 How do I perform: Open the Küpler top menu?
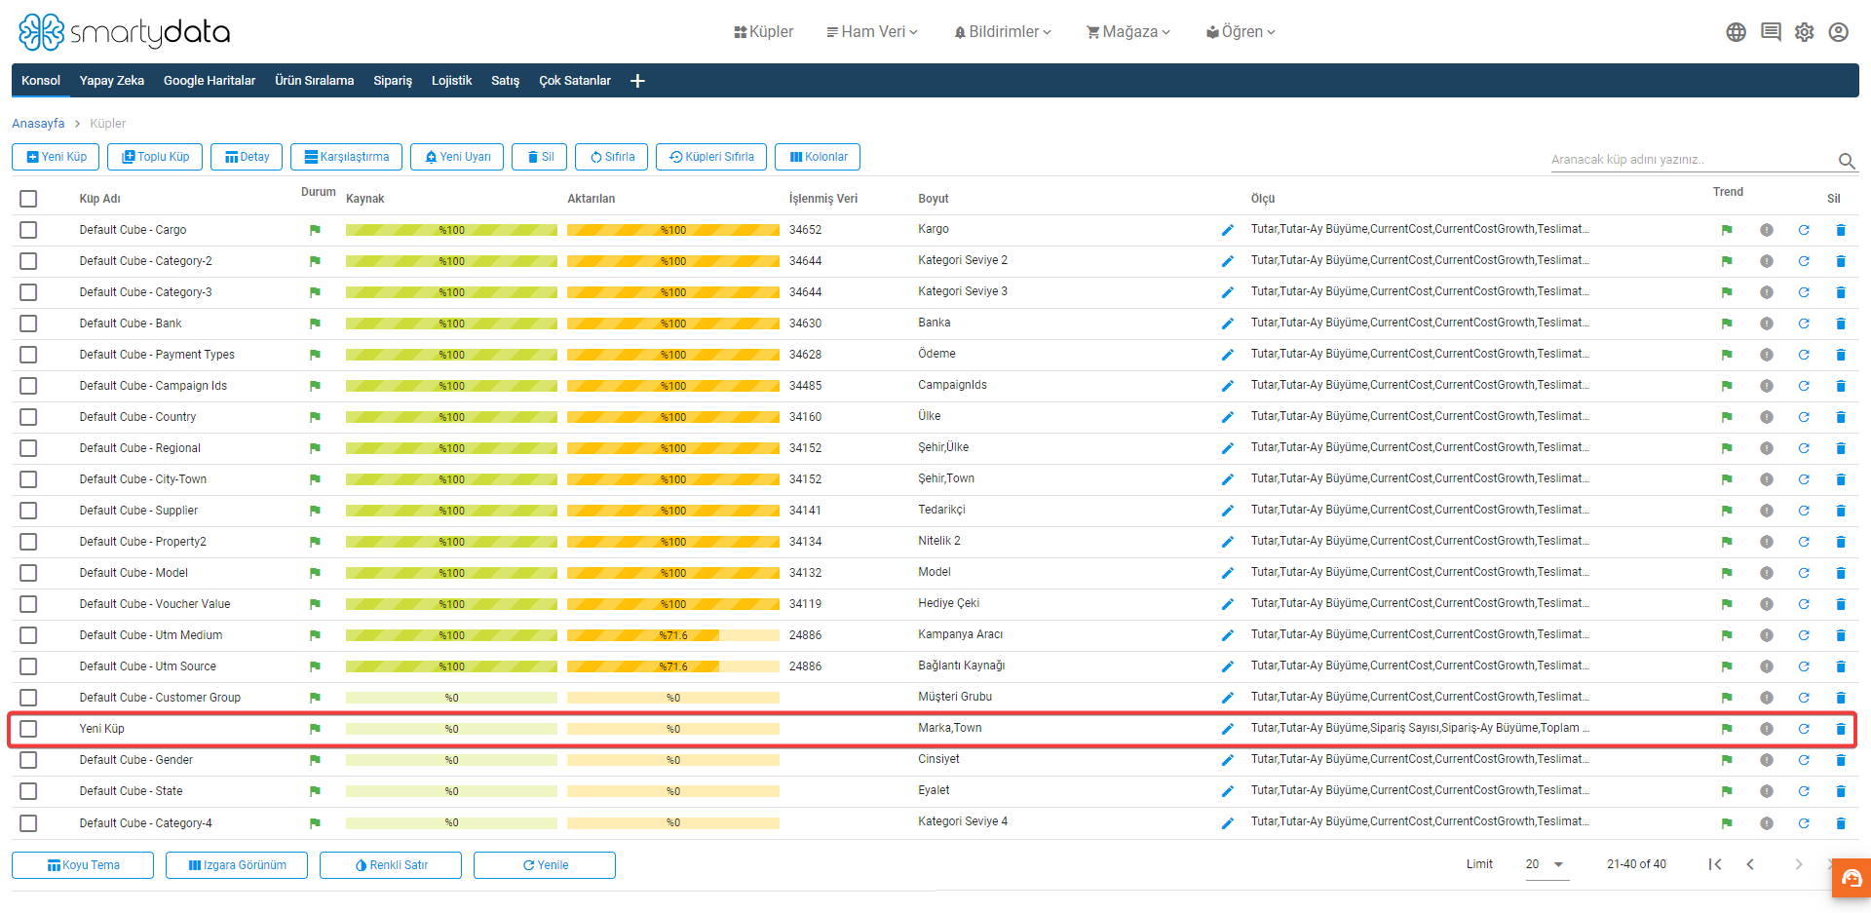coord(763,32)
